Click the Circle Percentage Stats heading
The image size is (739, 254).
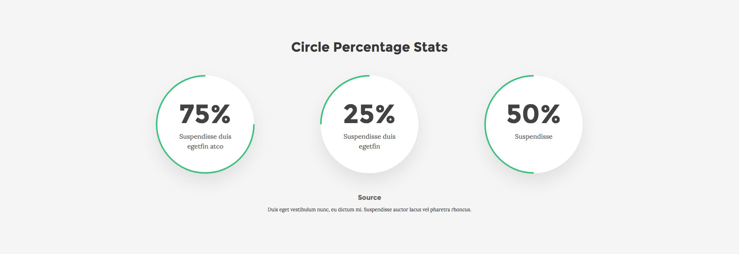click(369, 47)
